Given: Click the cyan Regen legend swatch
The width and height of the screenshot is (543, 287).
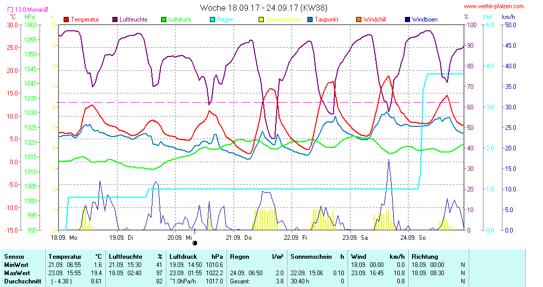Looking at the screenshot, I should (x=212, y=20).
